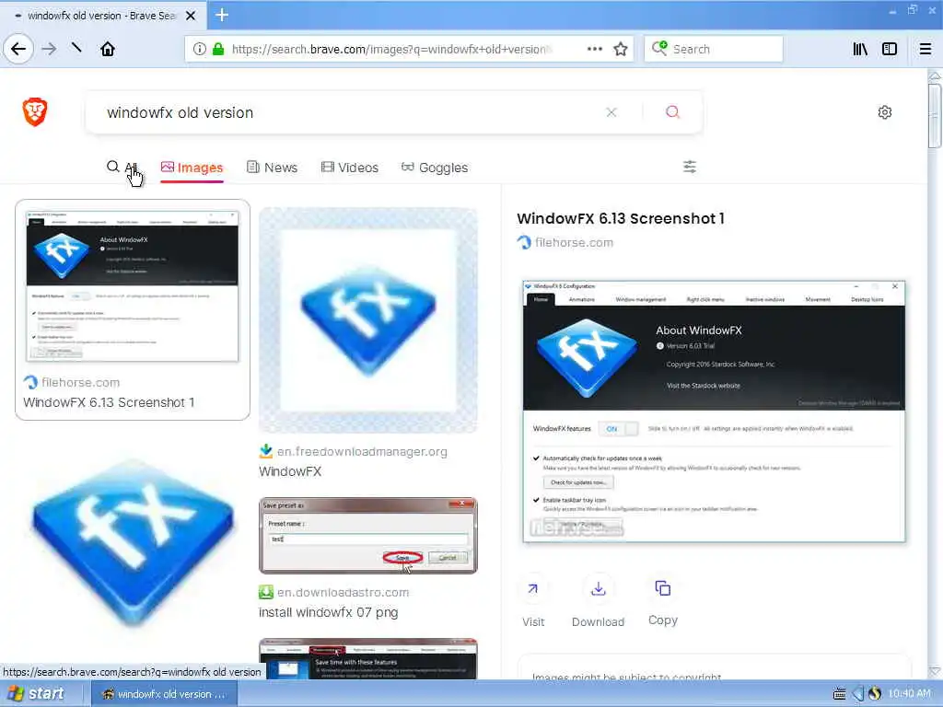Image resolution: width=943 pixels, height=707 pixels.
Task: Click the stop/reload icon beside home
Action: click(x=76, y=48)
